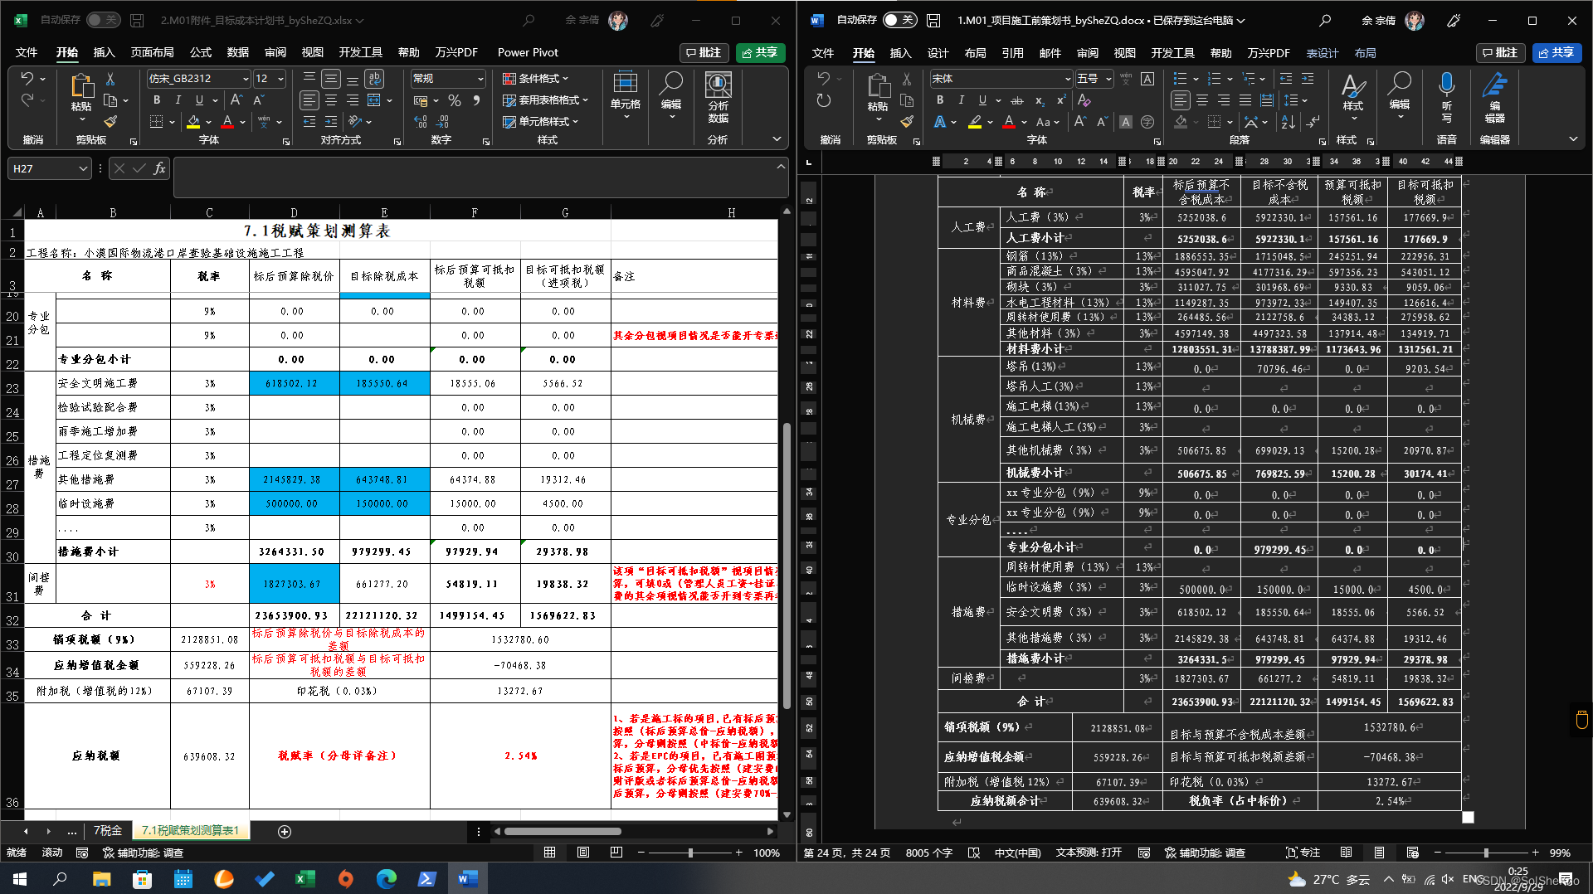Add a new sheet in Excel
1593x894 pixels.
285,831
